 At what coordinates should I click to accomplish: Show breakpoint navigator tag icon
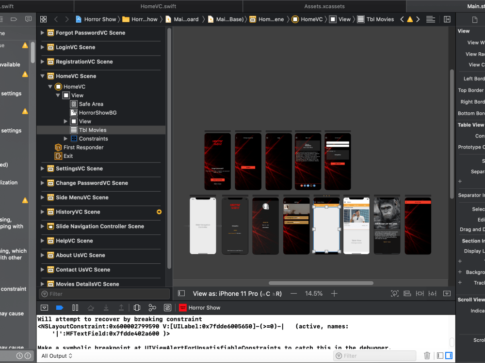coord(14,19)
